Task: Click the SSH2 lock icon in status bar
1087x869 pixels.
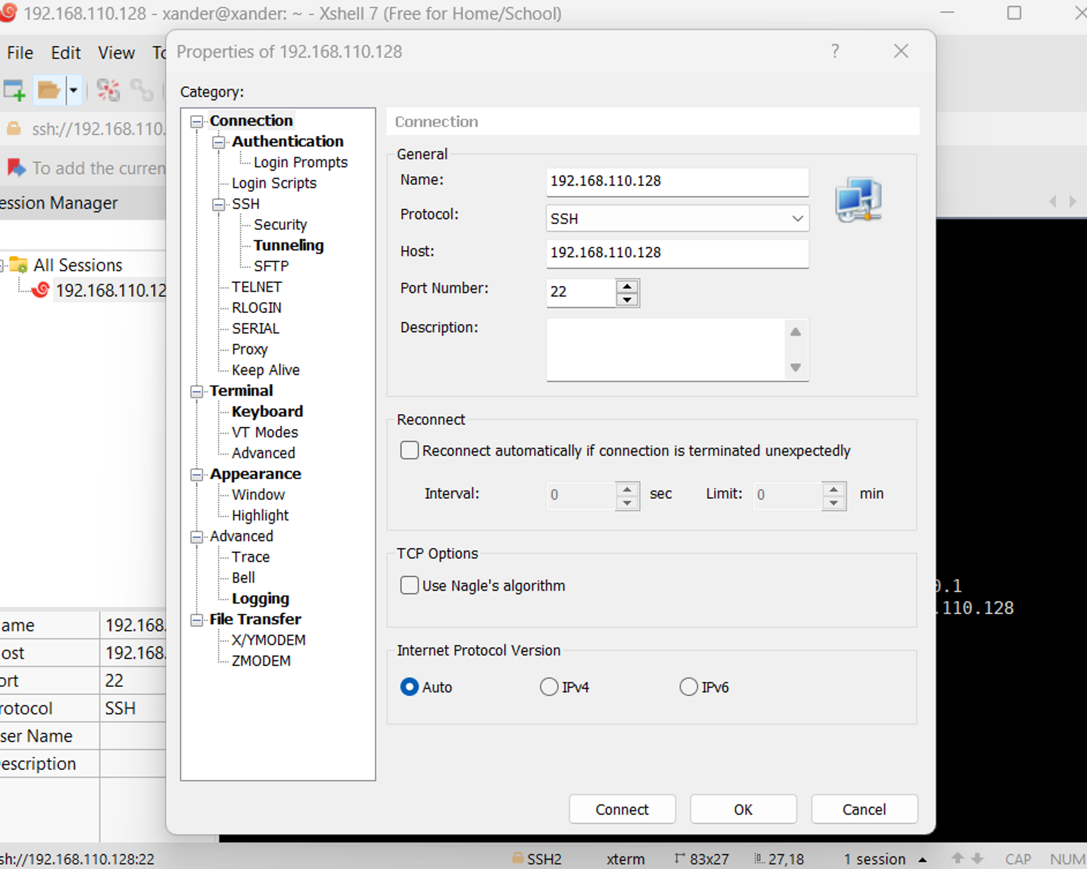Action: coord(518,858)
